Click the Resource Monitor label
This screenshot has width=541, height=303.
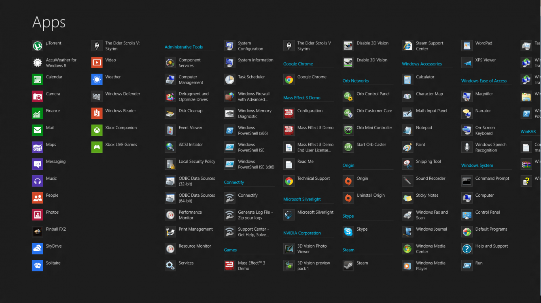(x=195, y=246)
